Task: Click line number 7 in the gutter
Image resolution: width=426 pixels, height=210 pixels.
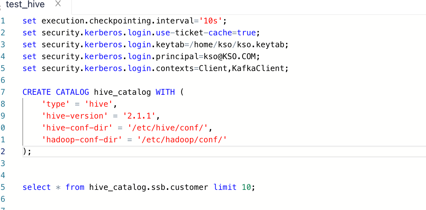Action: coord(3,92)
